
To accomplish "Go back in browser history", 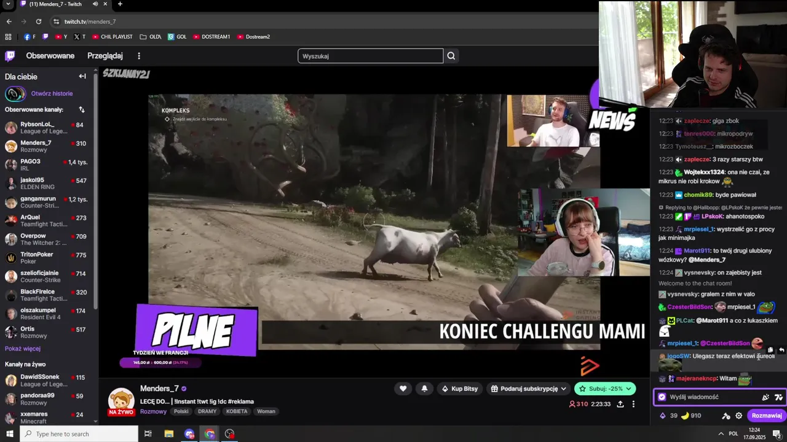I will coord(9,21).
